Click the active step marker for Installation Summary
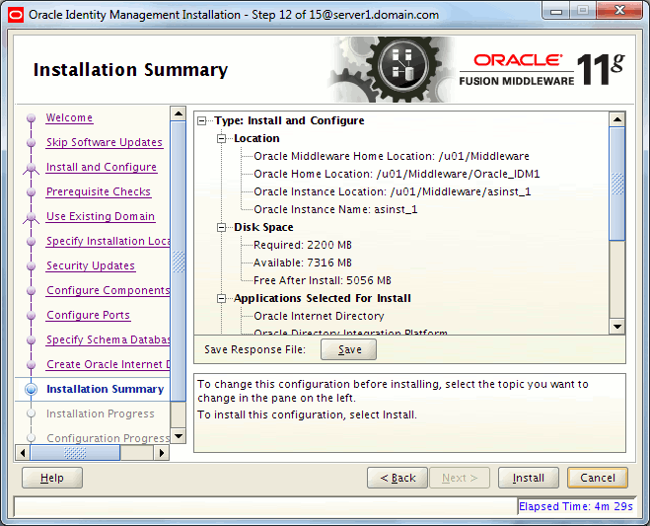 point(32,389)
